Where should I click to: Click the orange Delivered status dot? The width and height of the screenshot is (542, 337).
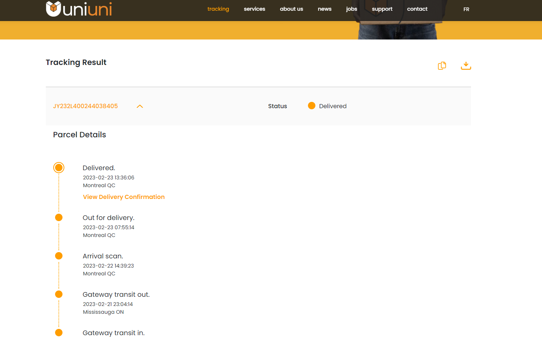312,106
